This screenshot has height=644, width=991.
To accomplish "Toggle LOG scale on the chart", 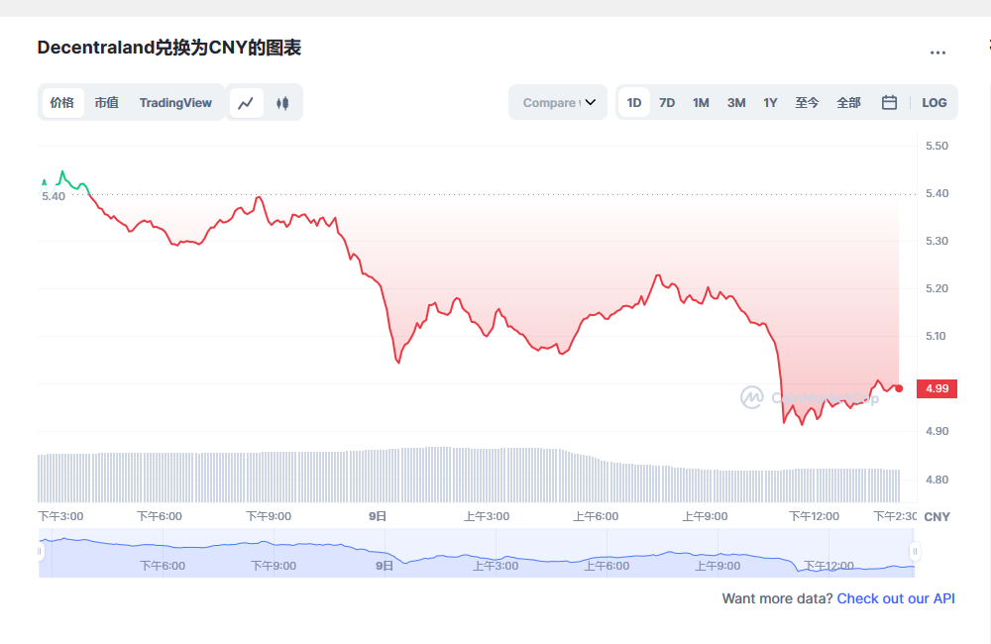I will pyautogui.click(x=935, y=102).
